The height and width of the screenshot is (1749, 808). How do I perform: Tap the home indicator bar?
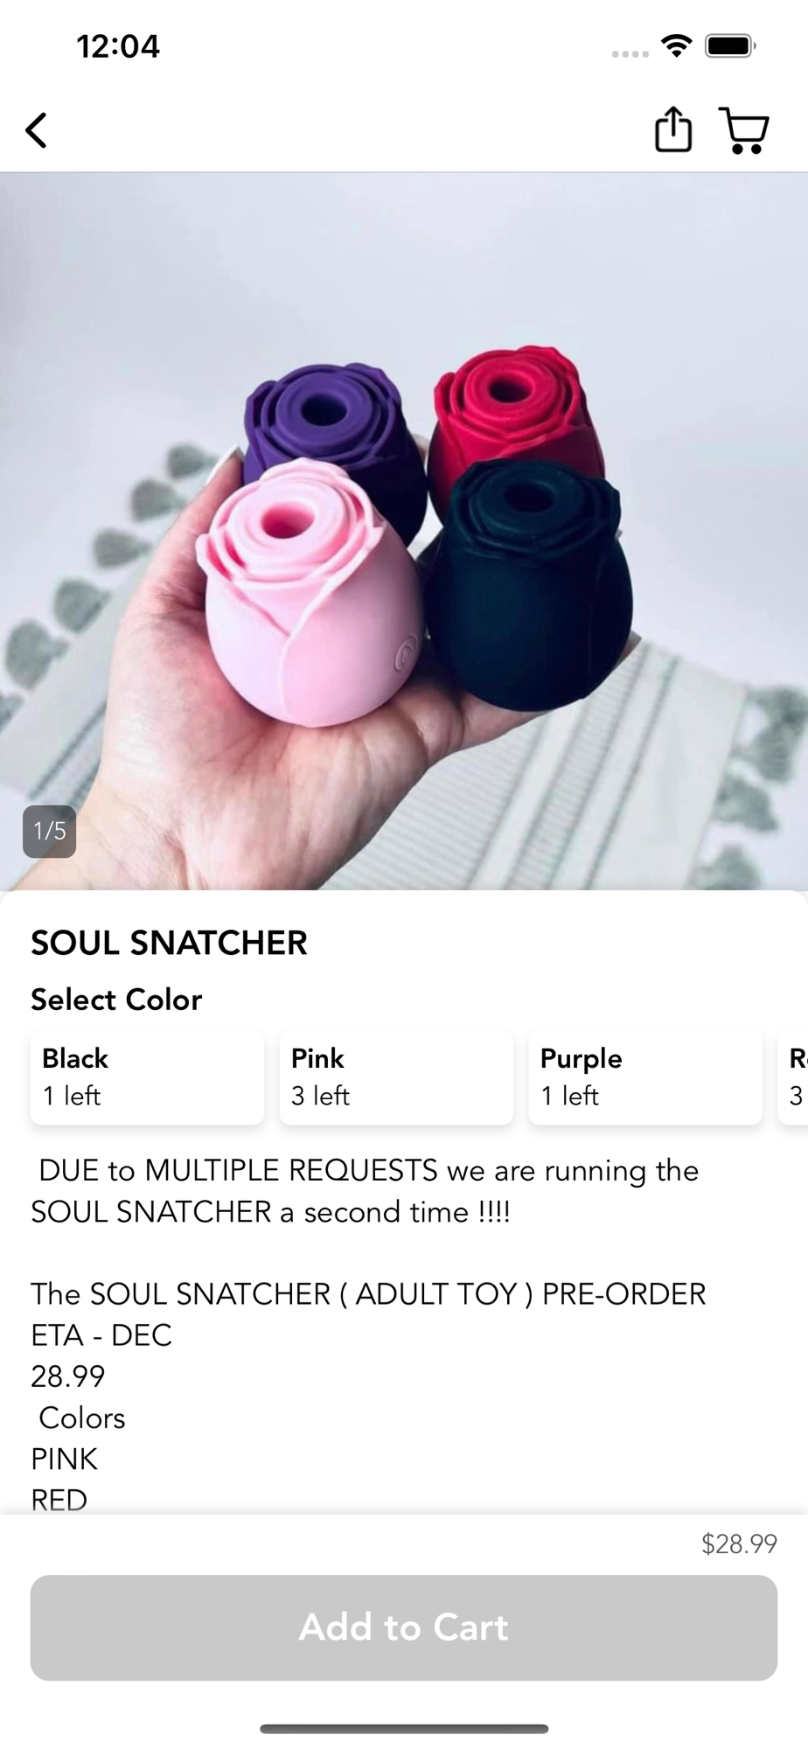[404, 1729]
